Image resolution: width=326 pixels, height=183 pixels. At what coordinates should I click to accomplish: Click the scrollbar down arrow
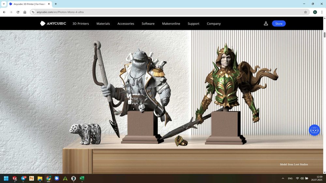(325, 172)
